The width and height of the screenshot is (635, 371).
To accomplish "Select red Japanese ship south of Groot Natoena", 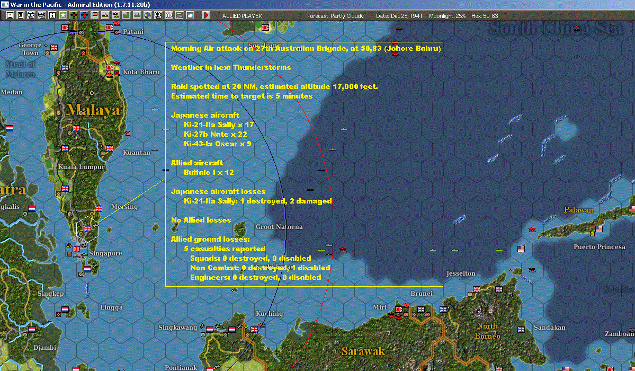I will point(343,249).
